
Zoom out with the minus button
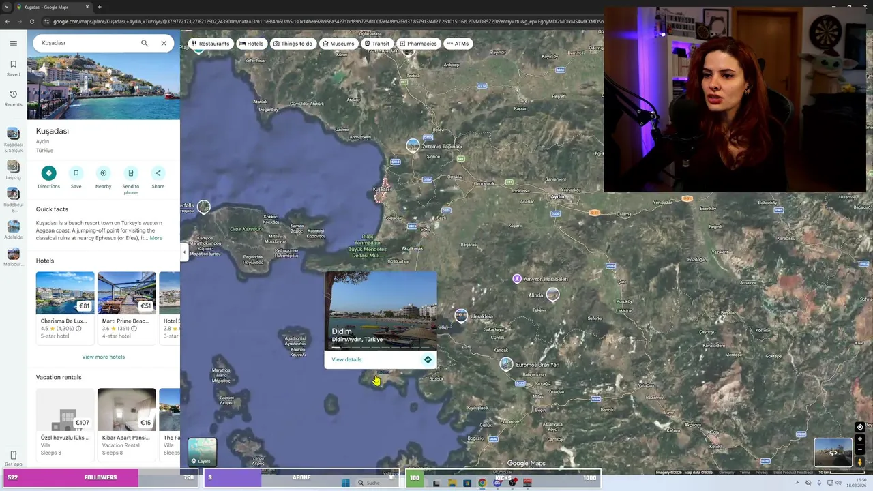860,450
